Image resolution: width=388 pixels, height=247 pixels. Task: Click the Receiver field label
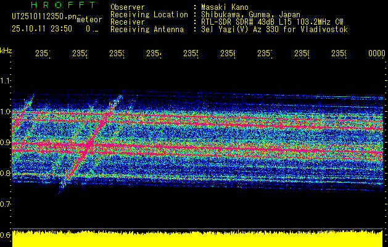tap(128, 22)
